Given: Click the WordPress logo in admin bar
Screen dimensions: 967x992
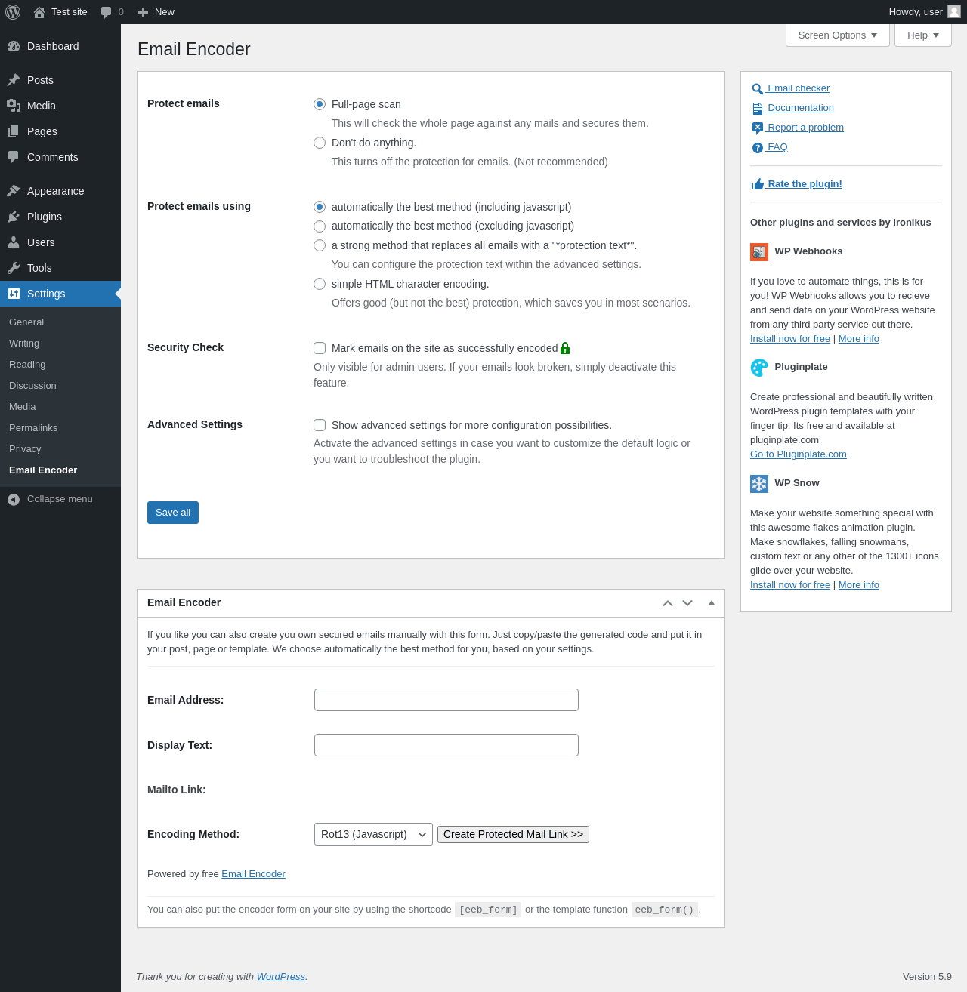Looking at the screenshot, I should (x=13, y=12).
